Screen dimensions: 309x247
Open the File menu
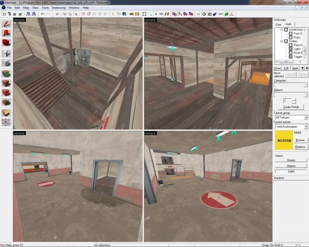pos(9,8)
